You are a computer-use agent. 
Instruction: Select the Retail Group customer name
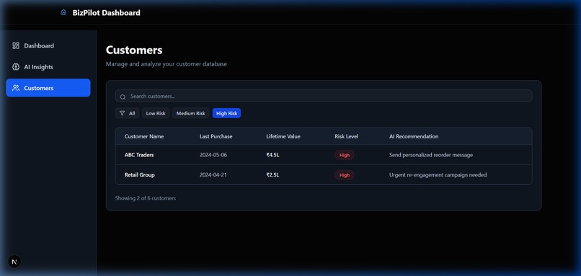click(139, 175)
